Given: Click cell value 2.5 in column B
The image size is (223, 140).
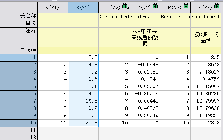Looking at the screenshot, I should pos(83,58).
